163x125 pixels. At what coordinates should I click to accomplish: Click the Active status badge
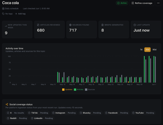(x=122, y=3)
